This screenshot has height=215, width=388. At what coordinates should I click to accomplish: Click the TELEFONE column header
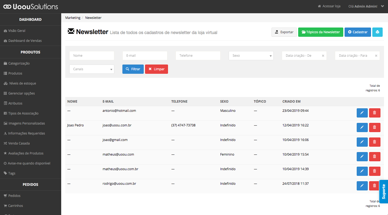click(179, 102)
